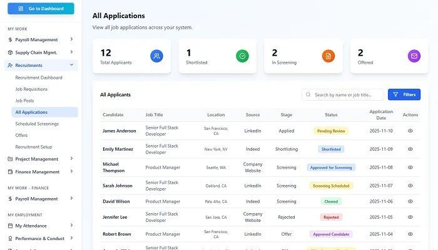This screenshot has width=438, height=250.
Task: Open Scheduled Screenings in the sidebar
Action: pyautogui.click(x=37, y=124)
